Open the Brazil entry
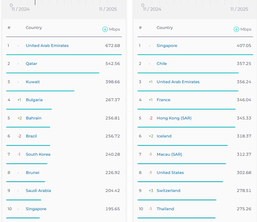The width and height of the screenshot is (257, 222). coord(31,136)
